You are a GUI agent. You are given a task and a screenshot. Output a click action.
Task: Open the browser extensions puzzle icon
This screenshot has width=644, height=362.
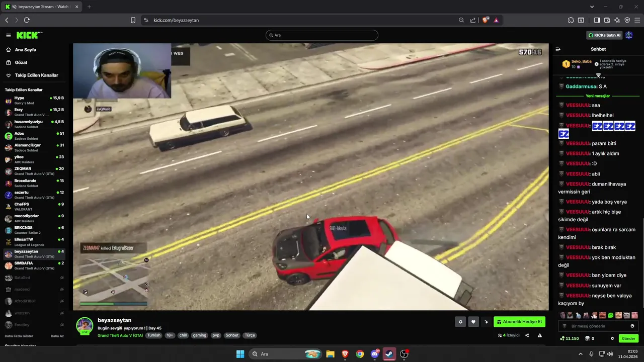571,20
